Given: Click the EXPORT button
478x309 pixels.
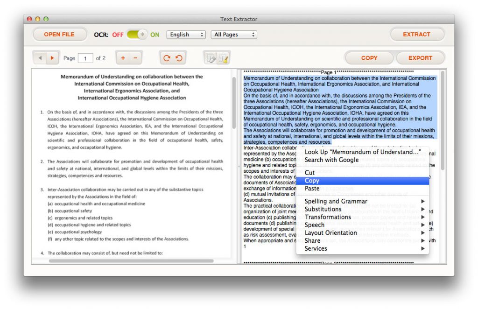Looking at the screenshot, I should coord(421,58).
